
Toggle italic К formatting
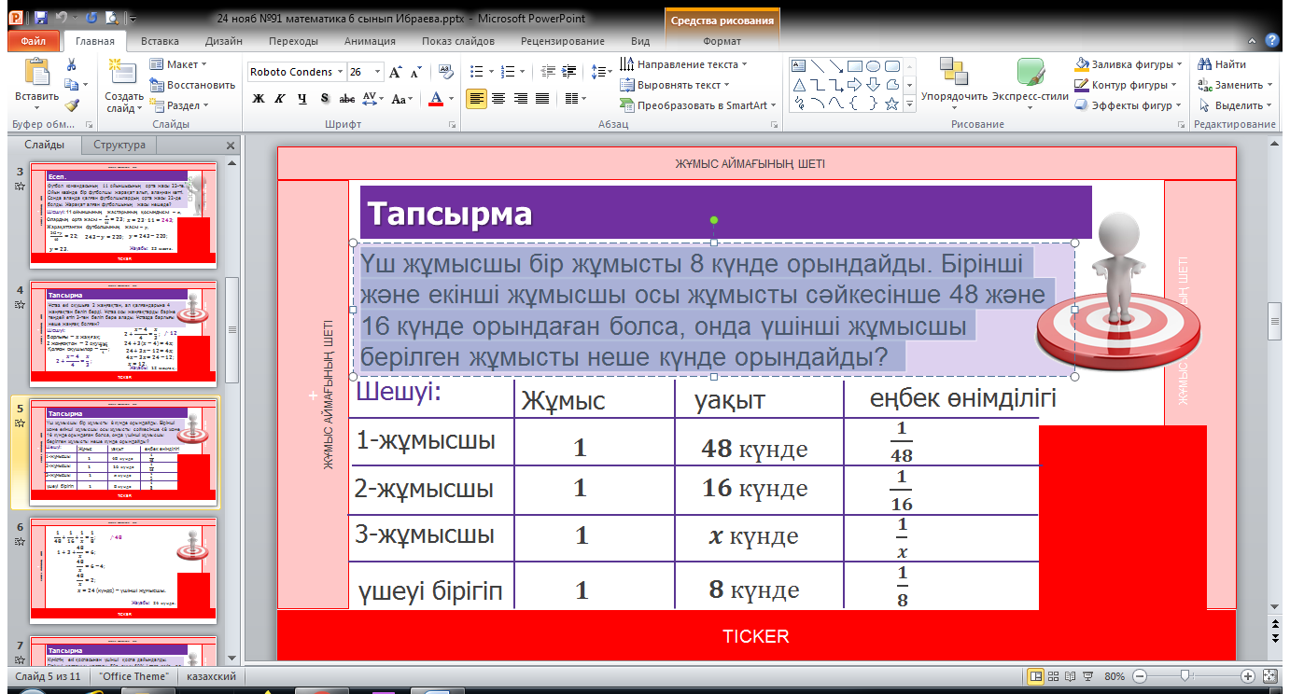(280, 99)
